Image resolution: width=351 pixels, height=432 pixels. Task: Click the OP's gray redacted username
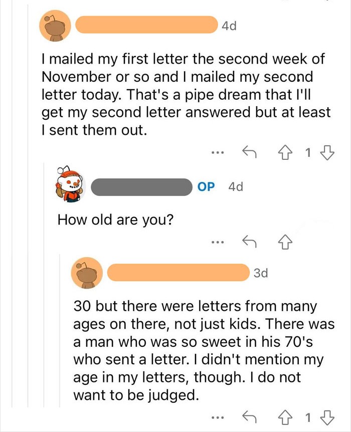(x=142, y=187)
